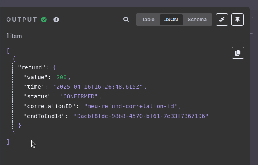The image size is (258, 165).
Task: Click the "time" key
Action: (x=36, y=87)
